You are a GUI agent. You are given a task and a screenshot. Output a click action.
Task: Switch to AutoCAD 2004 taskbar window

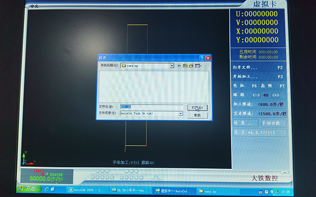[x=87, y=190]
